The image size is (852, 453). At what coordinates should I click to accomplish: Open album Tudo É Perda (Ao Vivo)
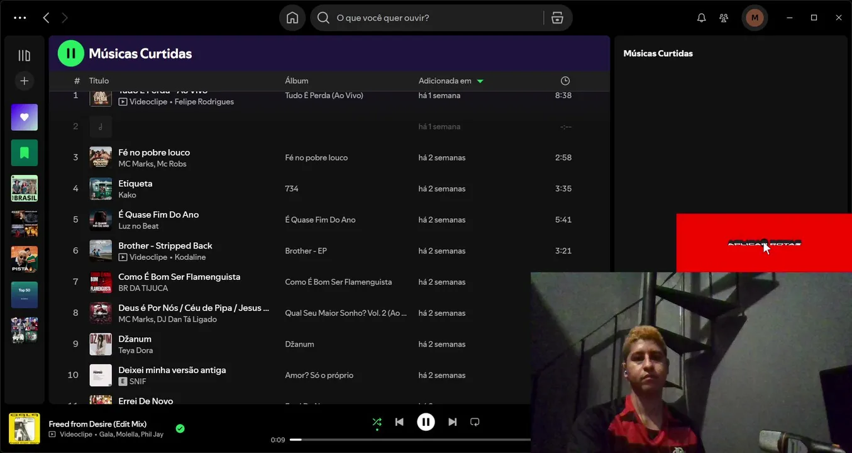[324, 96]
